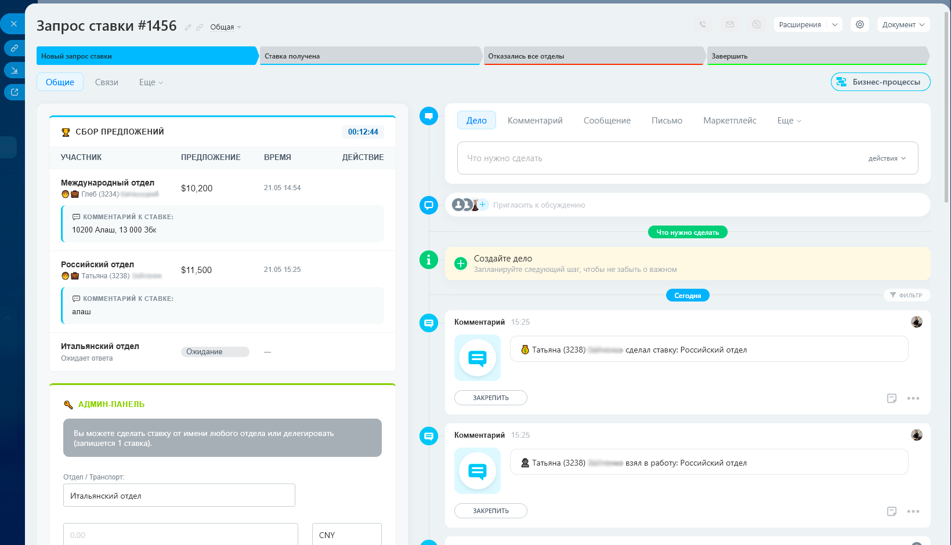Screen dimensions: 951x545
Task: Click the Итальянский отдел participant name
Action: tap(100, 346)
